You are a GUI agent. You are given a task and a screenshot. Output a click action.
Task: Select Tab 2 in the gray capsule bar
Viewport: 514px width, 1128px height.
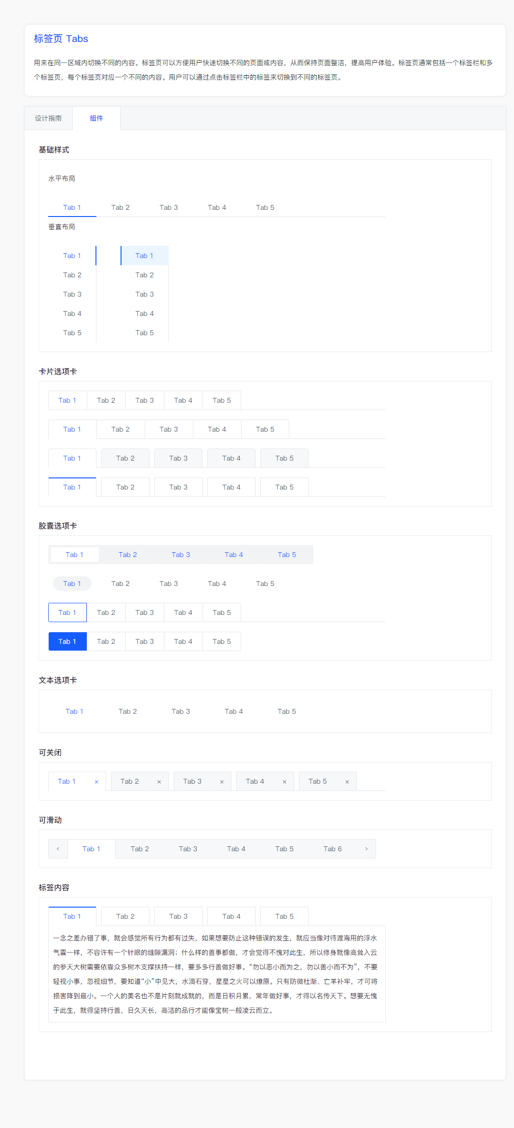click(128, 555)
